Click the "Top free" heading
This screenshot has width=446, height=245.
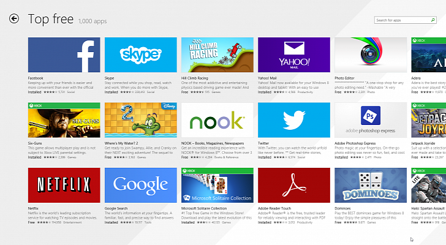51,19
